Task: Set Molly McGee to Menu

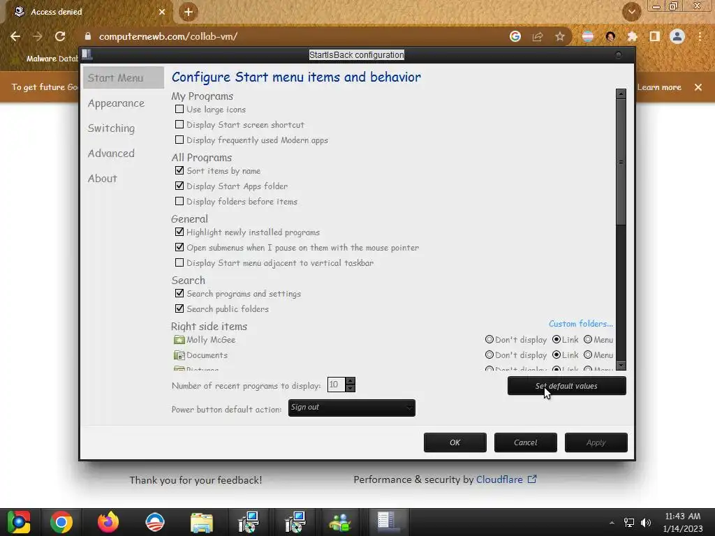Action: click(x=588, y=340)
